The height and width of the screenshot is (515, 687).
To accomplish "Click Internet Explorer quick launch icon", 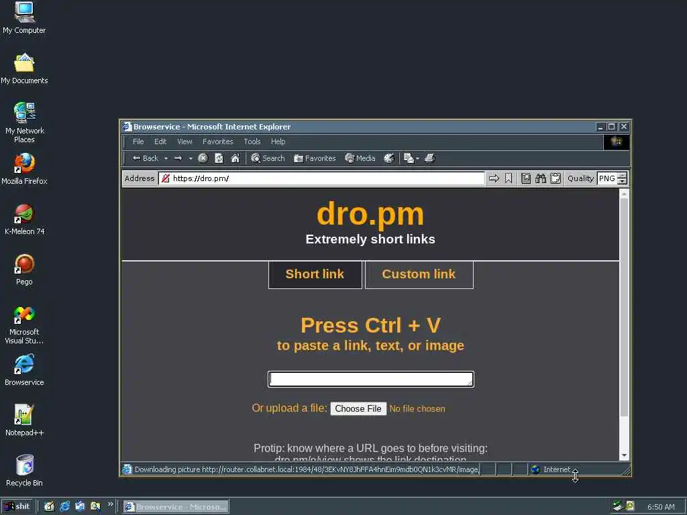I will [x=65, y=507].
